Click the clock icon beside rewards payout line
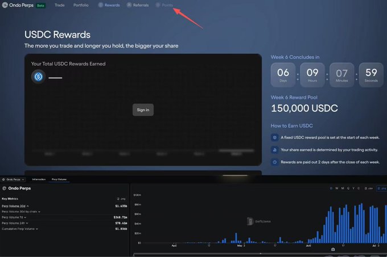 click(274, 162)
